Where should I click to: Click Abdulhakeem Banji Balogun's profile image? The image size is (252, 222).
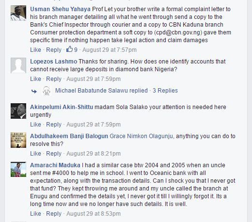[18, 140]
